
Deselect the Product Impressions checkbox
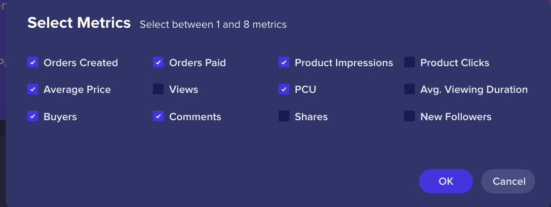point(284,63)
